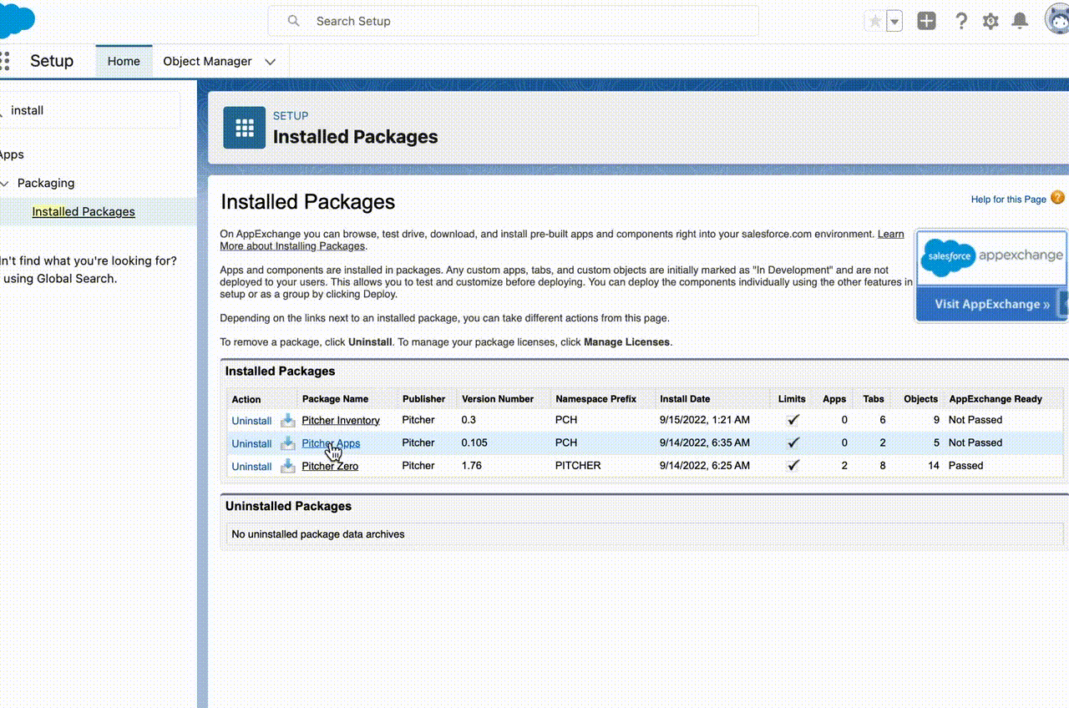Open the Help question mark icon

[961, 22]
